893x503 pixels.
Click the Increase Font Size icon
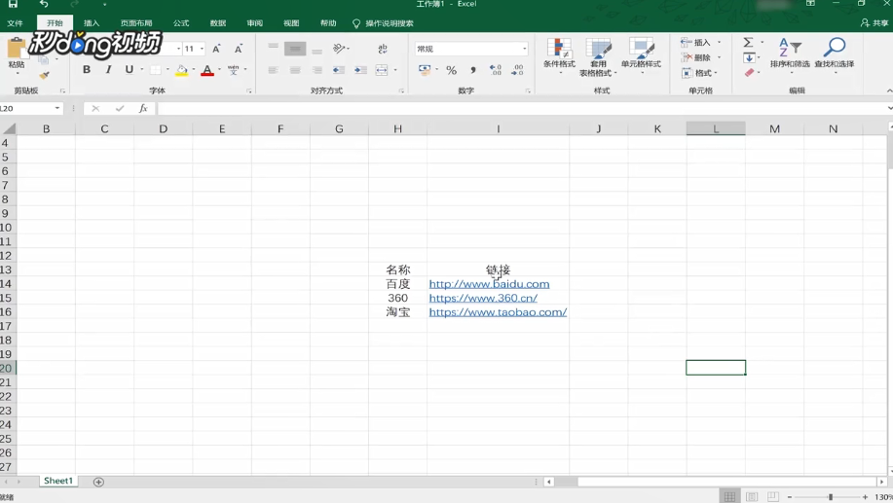tap(216, 49)
